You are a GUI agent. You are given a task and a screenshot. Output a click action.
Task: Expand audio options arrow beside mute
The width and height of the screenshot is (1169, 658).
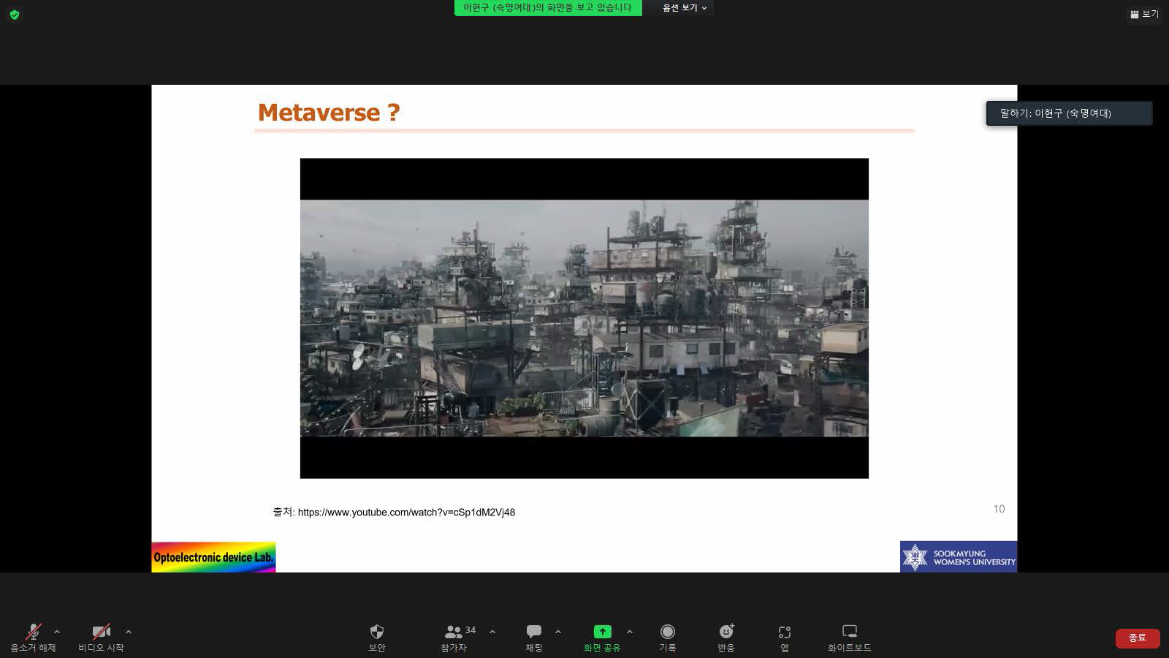(x=57, y=632)
